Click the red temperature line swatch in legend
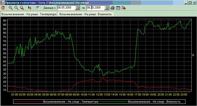The height and width of the screenshot is (106, 197). pyautogui.click(x=28, y=102)
